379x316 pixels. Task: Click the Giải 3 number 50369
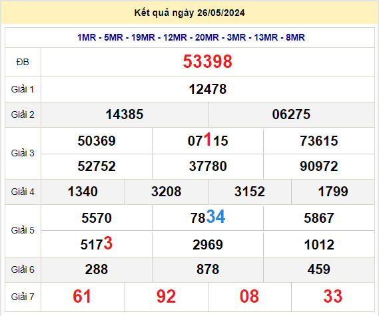(x=97, y=141)
